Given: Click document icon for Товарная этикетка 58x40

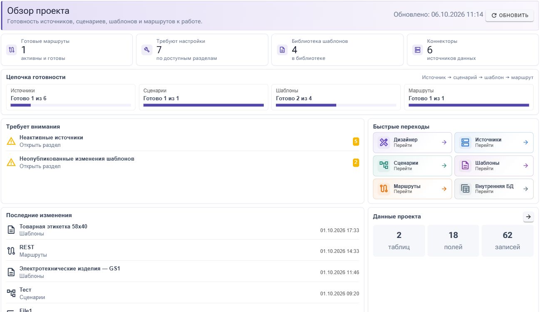Looking at the screenshot, I should 11,230.
